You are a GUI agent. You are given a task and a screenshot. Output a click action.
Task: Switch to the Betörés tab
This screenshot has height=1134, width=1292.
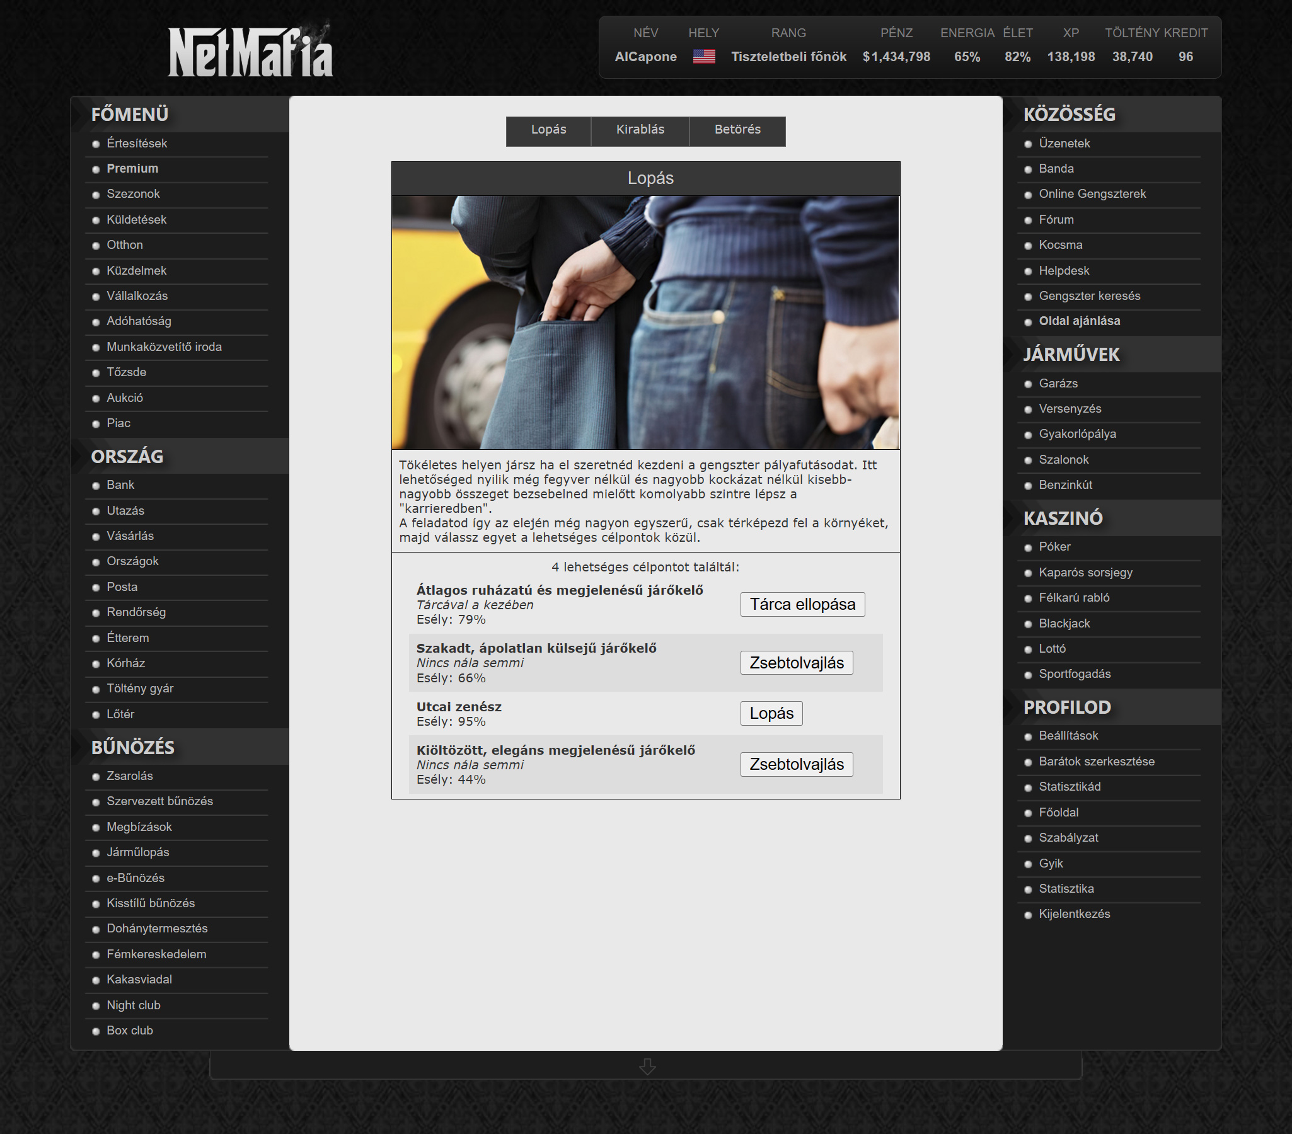(x=737, y=130)
